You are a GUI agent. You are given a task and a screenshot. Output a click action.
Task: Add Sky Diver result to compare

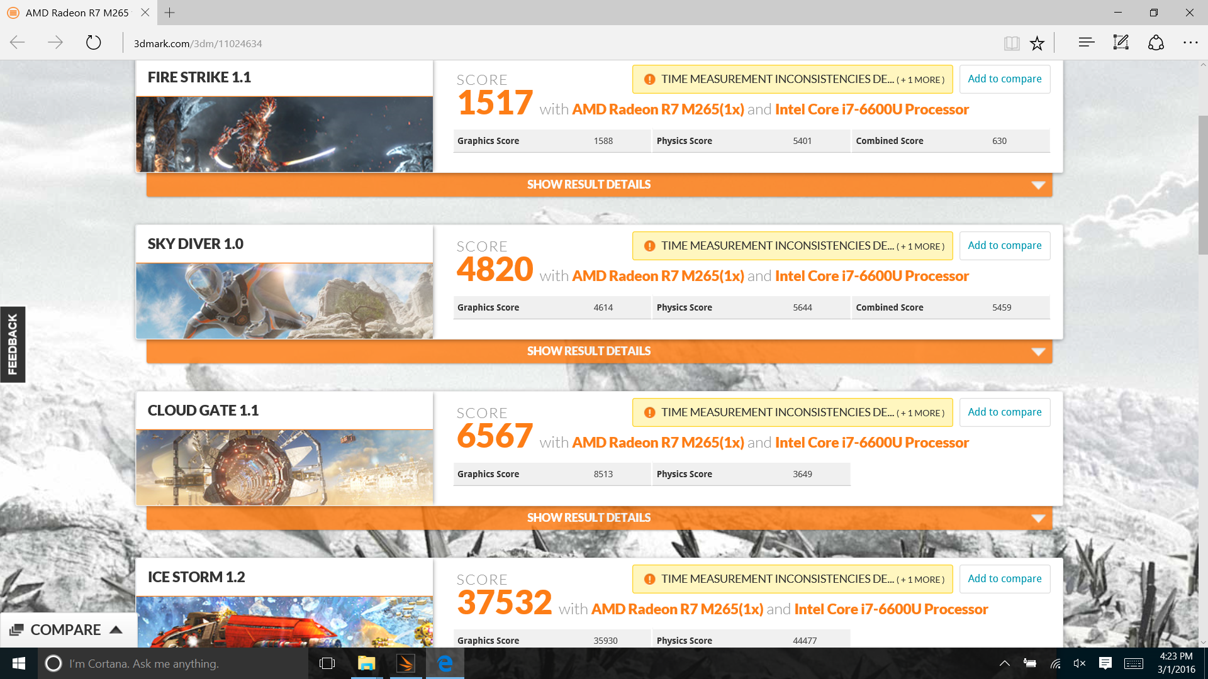(x=1004, y=246)
